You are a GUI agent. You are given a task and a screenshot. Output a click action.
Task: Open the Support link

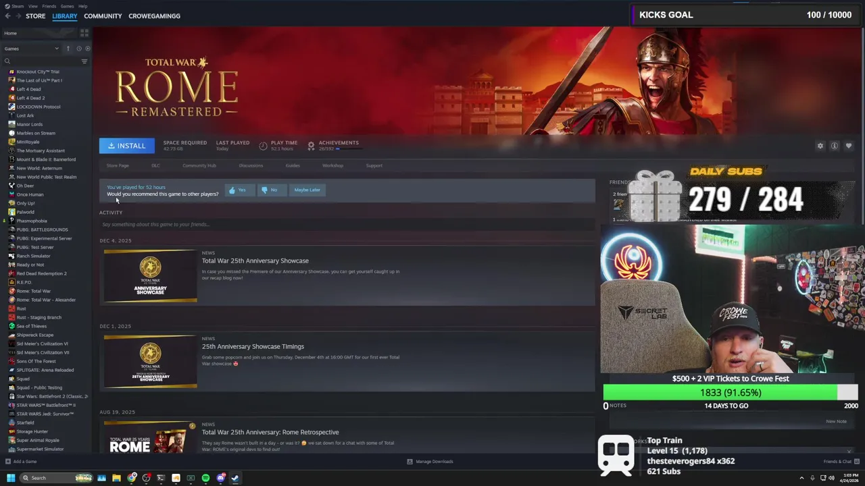point(374,165)
